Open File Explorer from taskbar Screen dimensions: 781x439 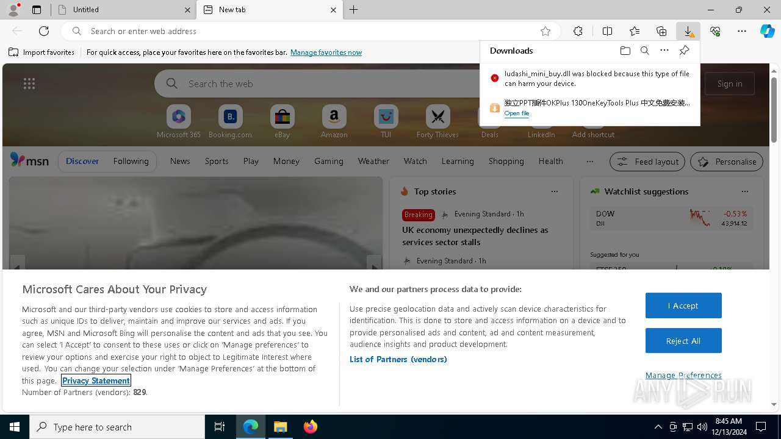(x=281, y=427)
